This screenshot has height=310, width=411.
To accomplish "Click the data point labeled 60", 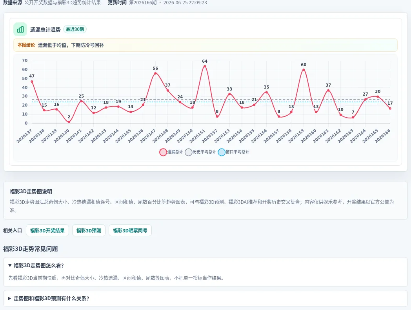I will 304,70.
